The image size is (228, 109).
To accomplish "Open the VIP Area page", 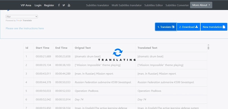I will pos(26,5).
